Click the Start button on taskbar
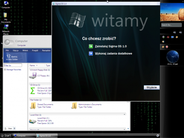 click(x=6, y=135)
